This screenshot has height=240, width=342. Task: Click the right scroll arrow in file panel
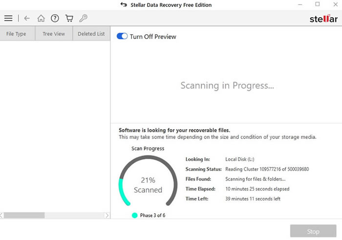(x=107, y=215)
